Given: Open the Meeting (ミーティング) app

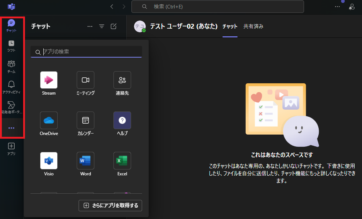Looking at the screenshot, I should tap(86, 84).
